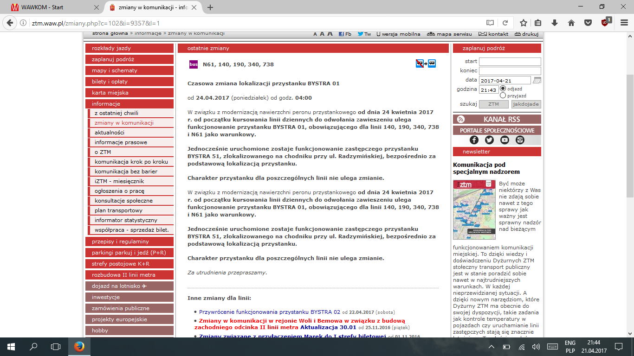This screenshot has height=356, width=634.
Task: Bookmark this page with the star icon
Action: tap(523, 23)
